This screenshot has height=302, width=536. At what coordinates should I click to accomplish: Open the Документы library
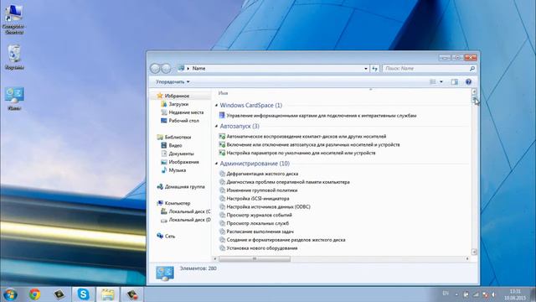tap(177, 154)
